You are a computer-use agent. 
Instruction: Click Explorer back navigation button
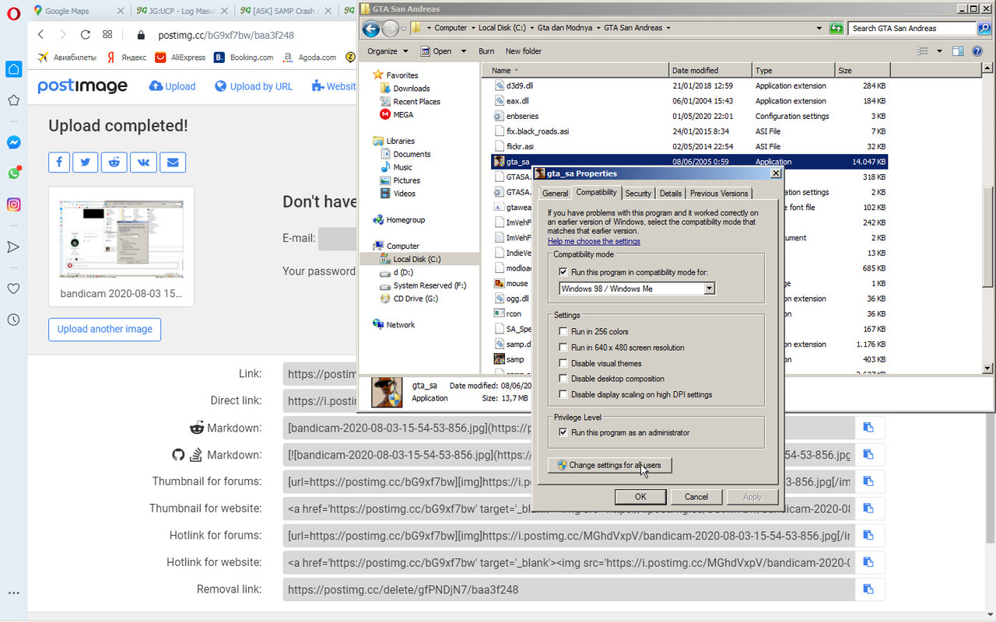click(x=371, y=29)
